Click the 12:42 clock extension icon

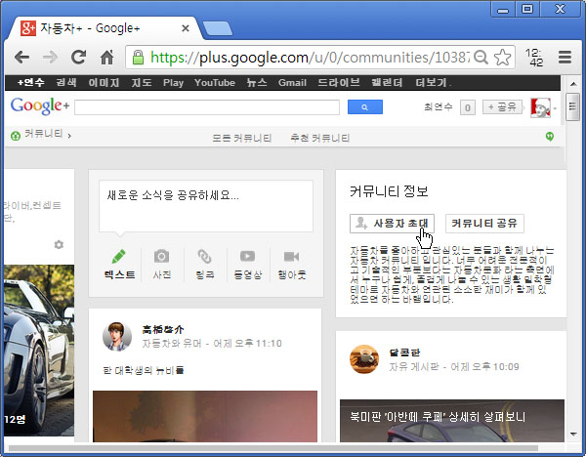[x=534, y=58]
